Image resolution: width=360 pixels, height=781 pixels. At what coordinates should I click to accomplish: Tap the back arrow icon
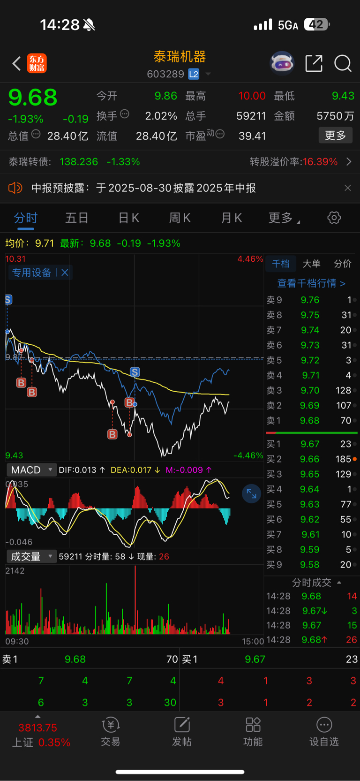point(16,63)
